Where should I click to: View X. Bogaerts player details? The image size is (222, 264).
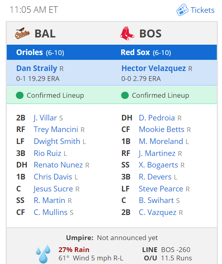pyautogui.click(x=158, y=165)
